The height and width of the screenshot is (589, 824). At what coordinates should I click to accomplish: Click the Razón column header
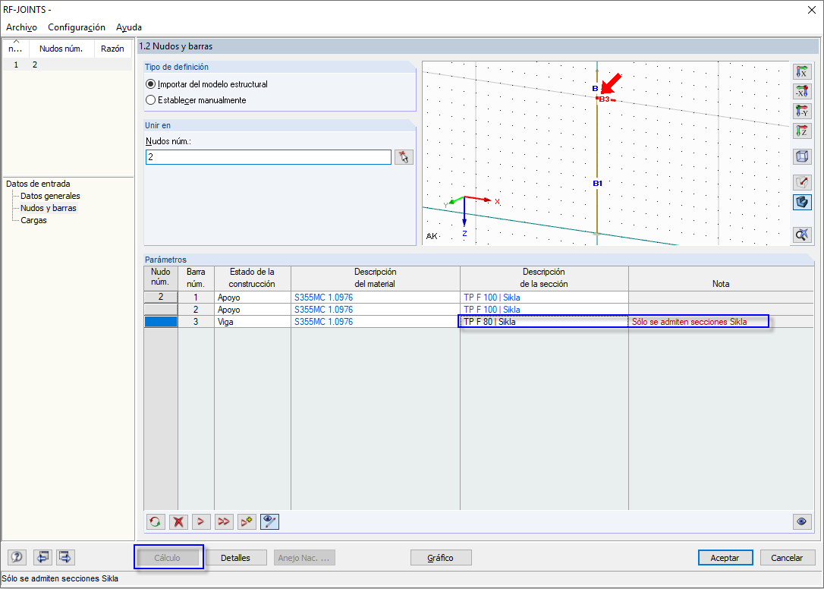point(112,49)
